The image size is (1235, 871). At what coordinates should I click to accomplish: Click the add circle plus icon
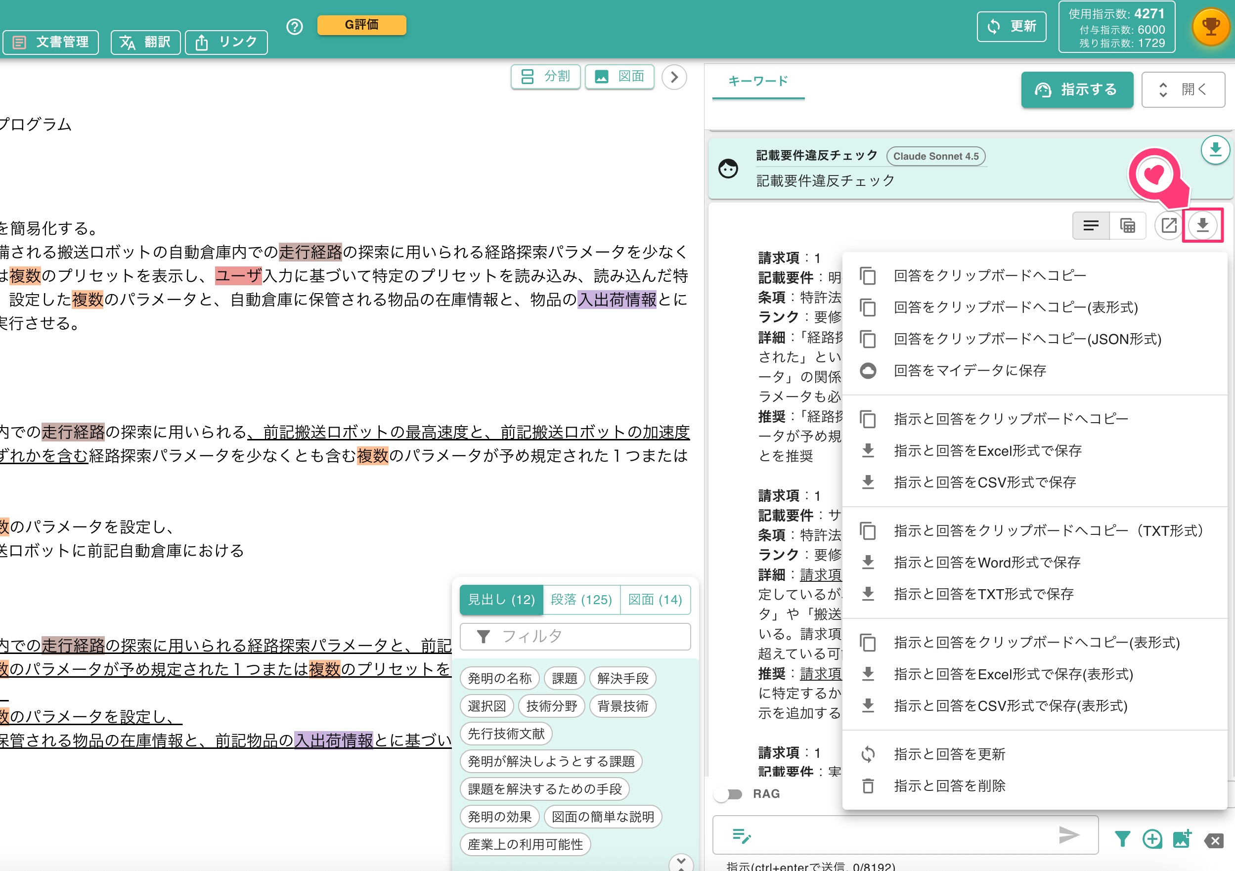(1152, 839)
